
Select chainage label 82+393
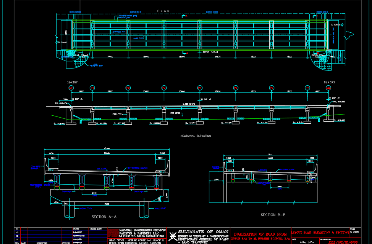pyautogui.click(x=329, y=82)
